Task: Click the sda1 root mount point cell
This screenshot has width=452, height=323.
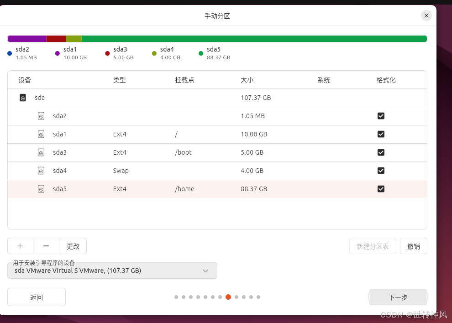Action: click(176, 134)
